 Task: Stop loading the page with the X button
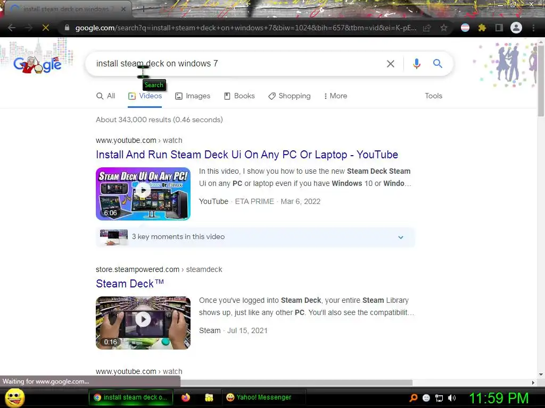pyautogui.click(x=46, y=28)
